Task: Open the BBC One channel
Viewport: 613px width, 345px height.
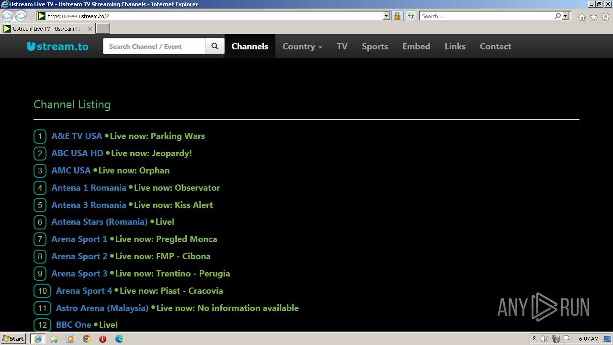Action: pos(73,325)
